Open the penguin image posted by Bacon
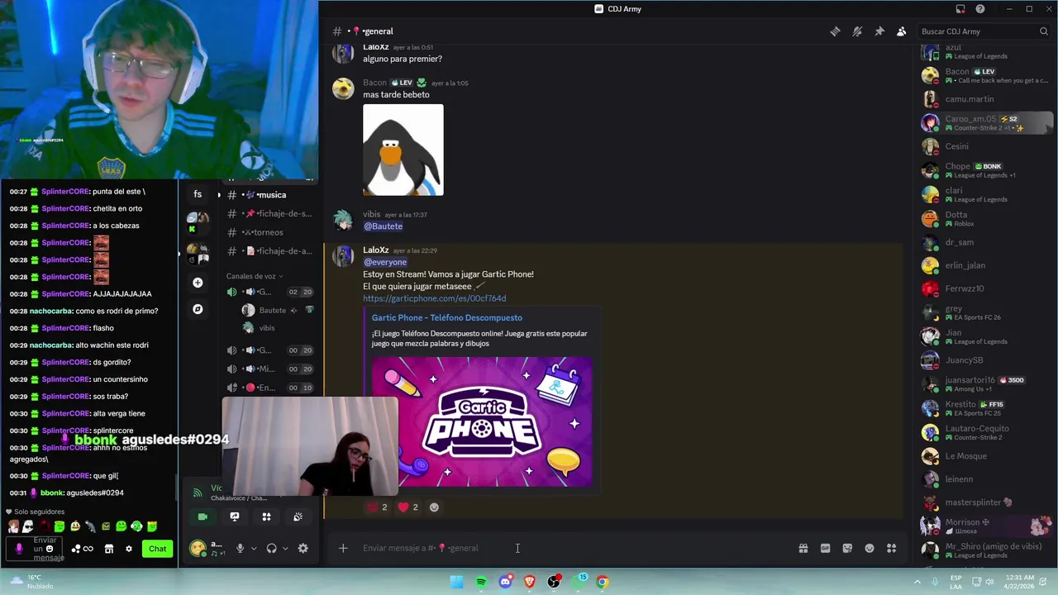 403,150
